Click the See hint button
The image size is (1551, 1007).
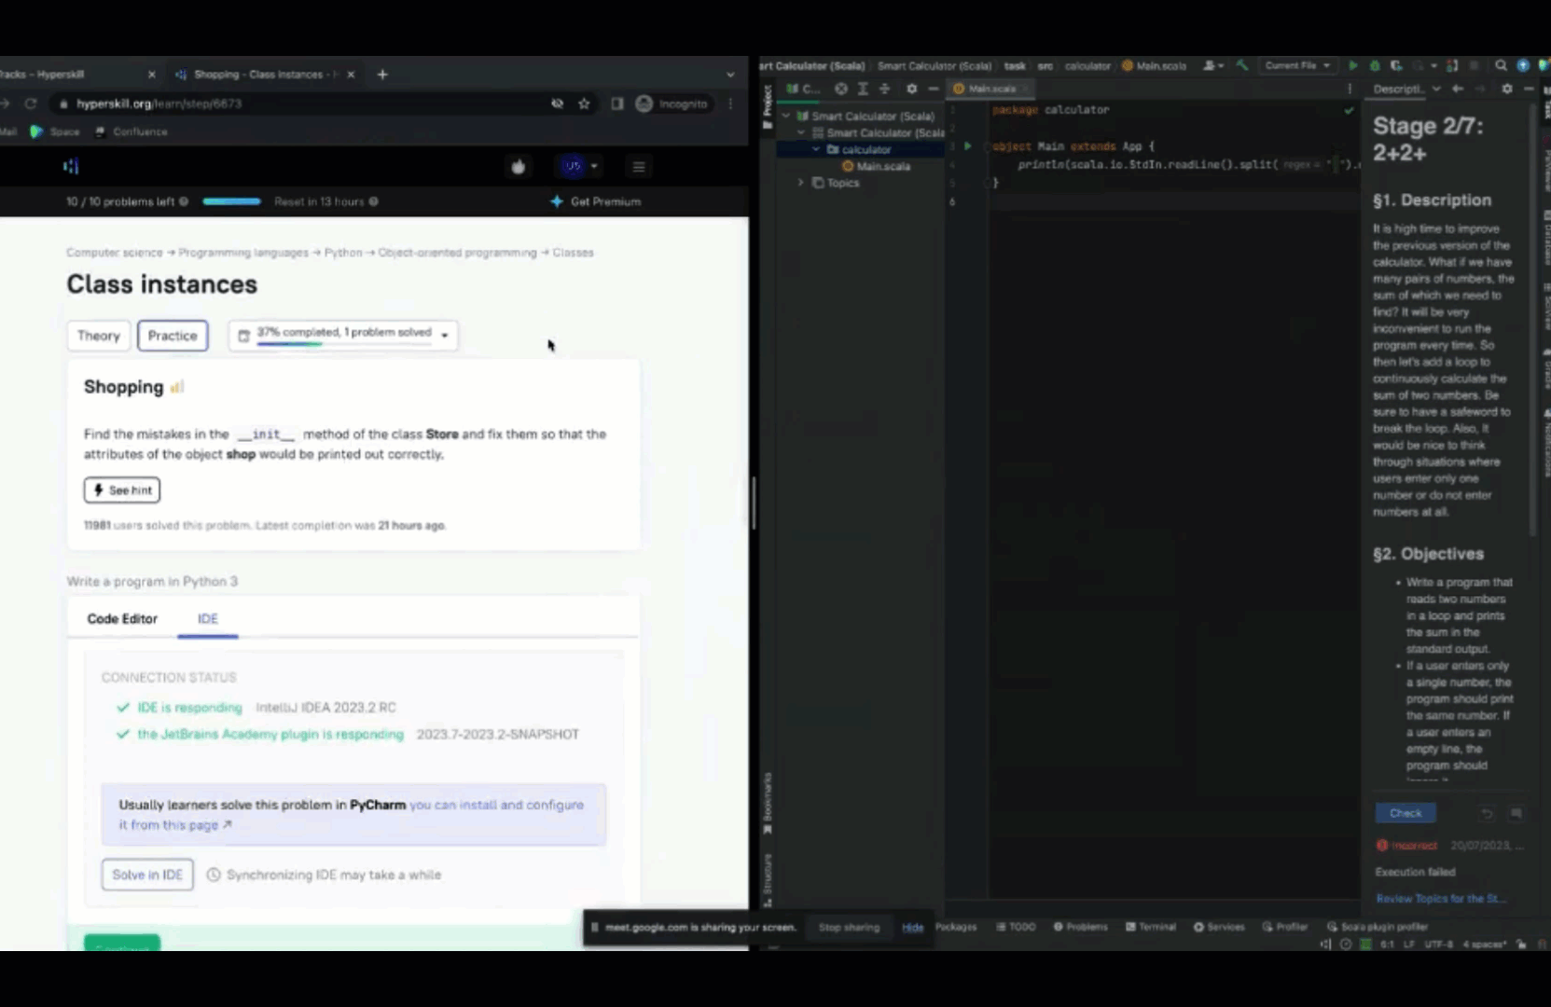pyautogui.click(x=122, y=490)
